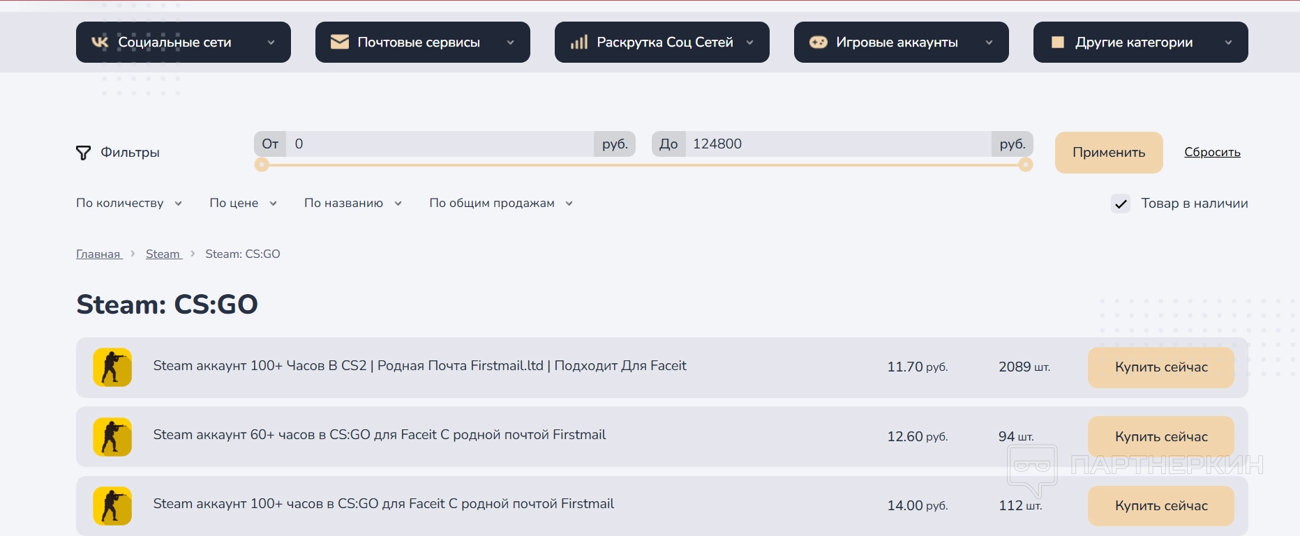Click CS icon of 60+ часов listing
The width and height of the screenshot is (1300, 536).
(112, 436)
